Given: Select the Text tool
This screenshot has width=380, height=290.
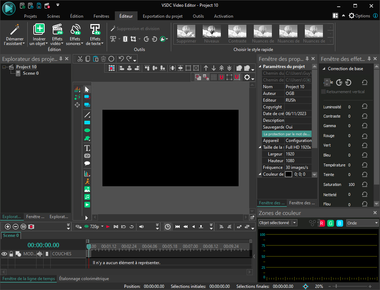Looking at the screenshot, I should tap(87, 148).
